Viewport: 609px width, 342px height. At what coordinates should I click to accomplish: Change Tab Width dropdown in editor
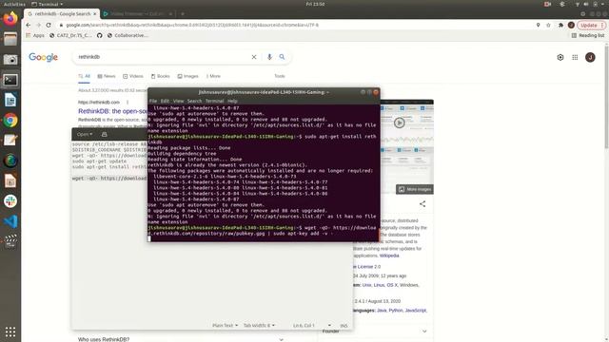[259, 325]
